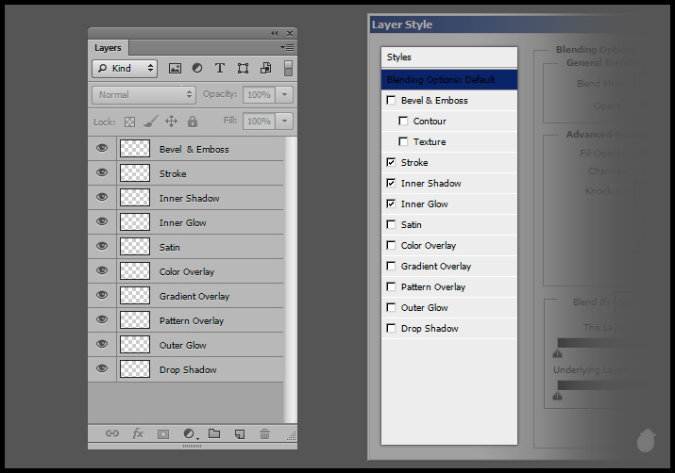This screenshot has height=473, width=675.
Task: Select the Layers tab
Action: click(x=108, y=48)
